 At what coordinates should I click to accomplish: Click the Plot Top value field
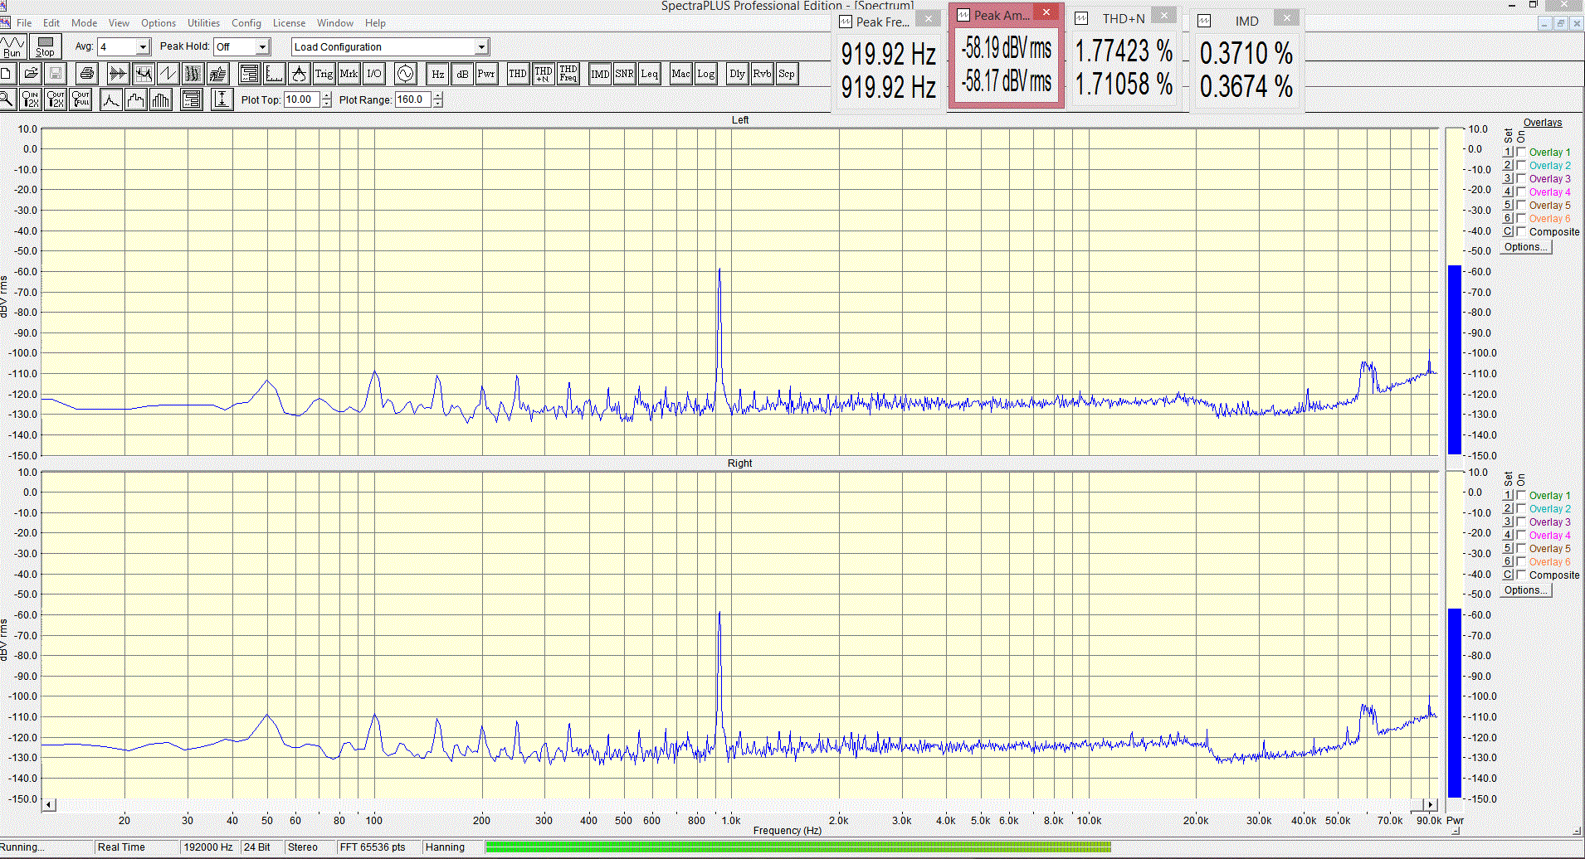[300, 99]
